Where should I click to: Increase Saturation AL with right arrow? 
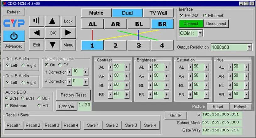pyautogui.click(x=207, y=67)
